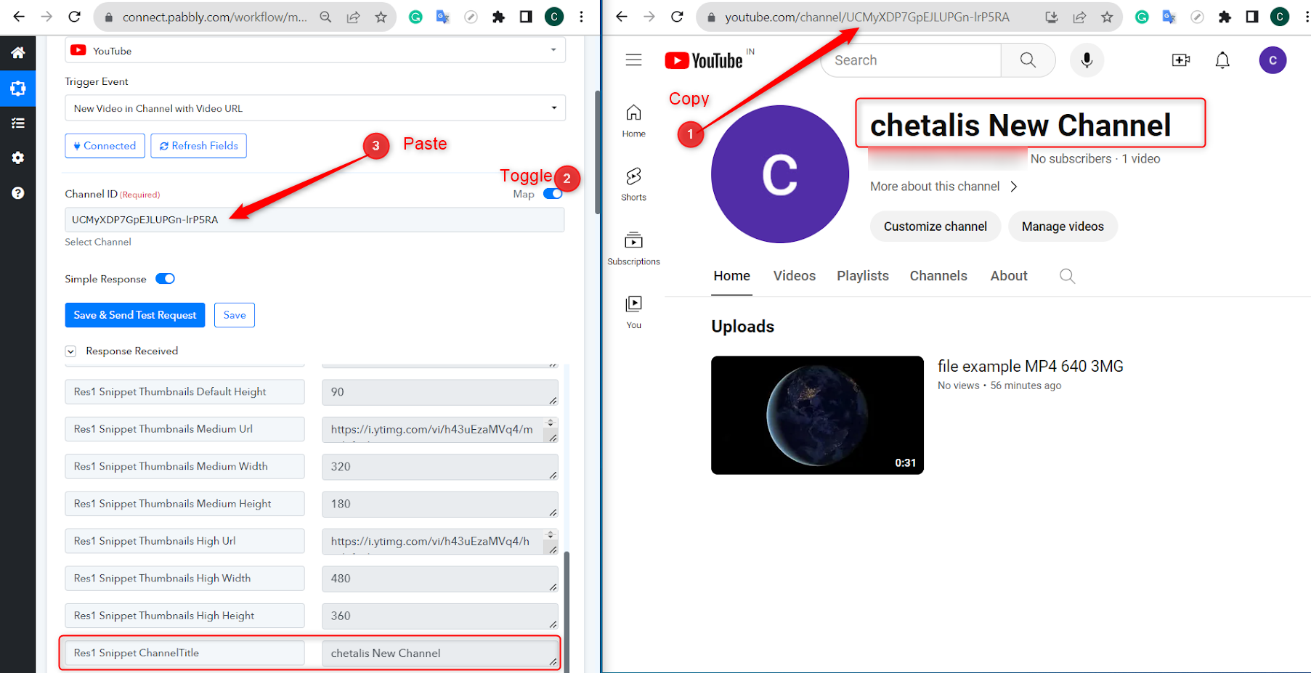Open profile icon in Pabbly browser toolbar

(x=553, y=17)
